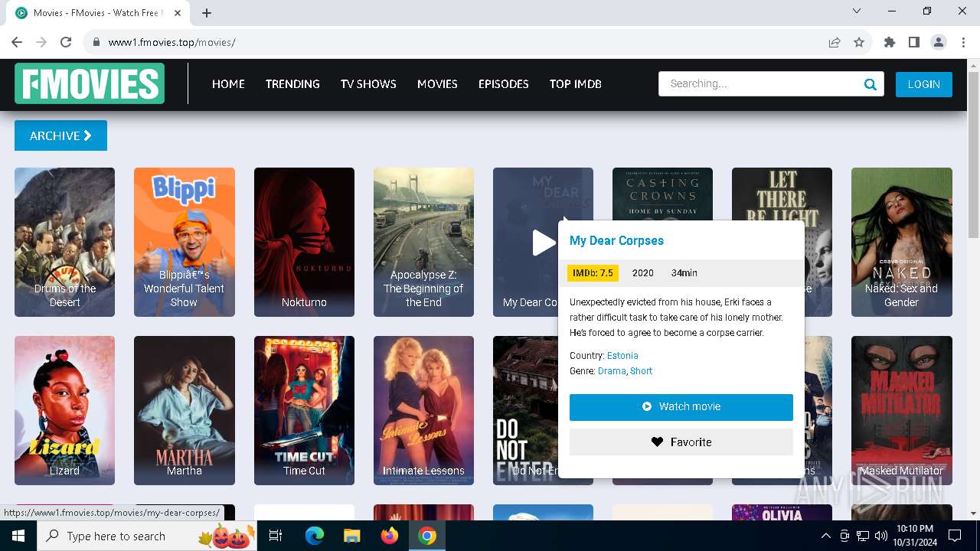980x551 pixels.
Task: Open the share this page icon
Action: click(x=835, y=42)
